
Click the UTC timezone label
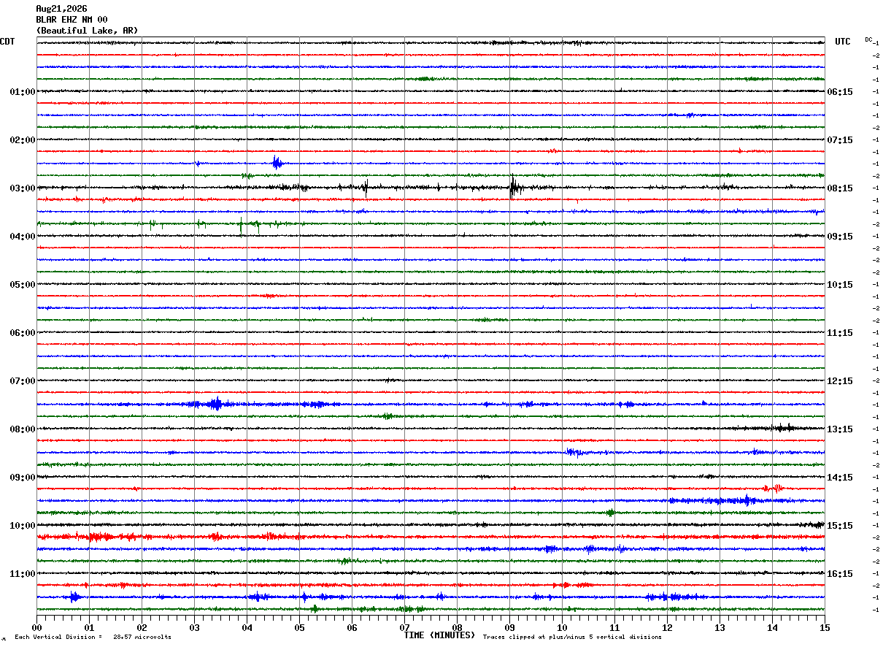(x=843, y=42)
